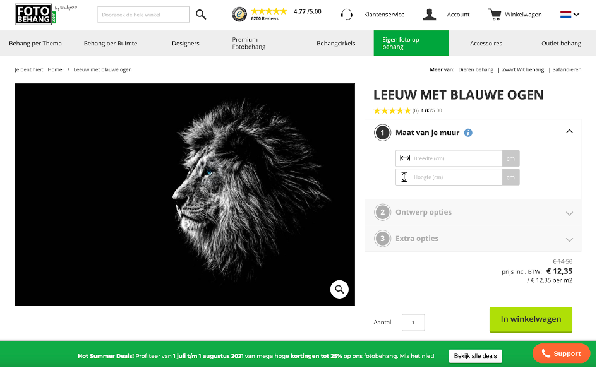
Task: Select the Eigen foto op behang tab
Action: pyautogui.click(x=411, y=43)
